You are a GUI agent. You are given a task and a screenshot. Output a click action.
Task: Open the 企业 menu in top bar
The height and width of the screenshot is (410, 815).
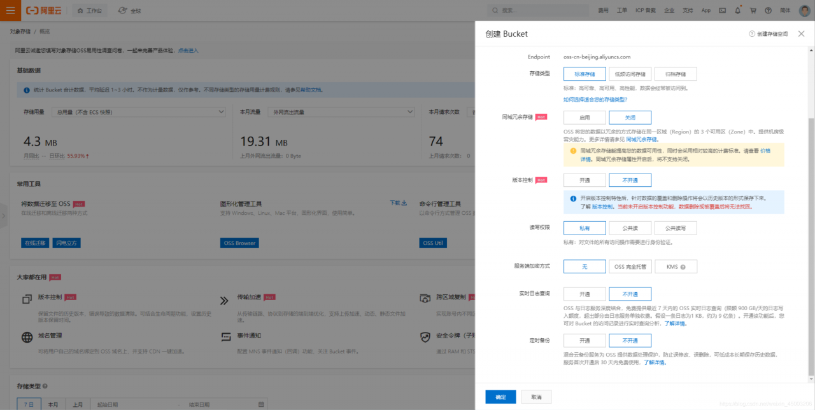669,11
